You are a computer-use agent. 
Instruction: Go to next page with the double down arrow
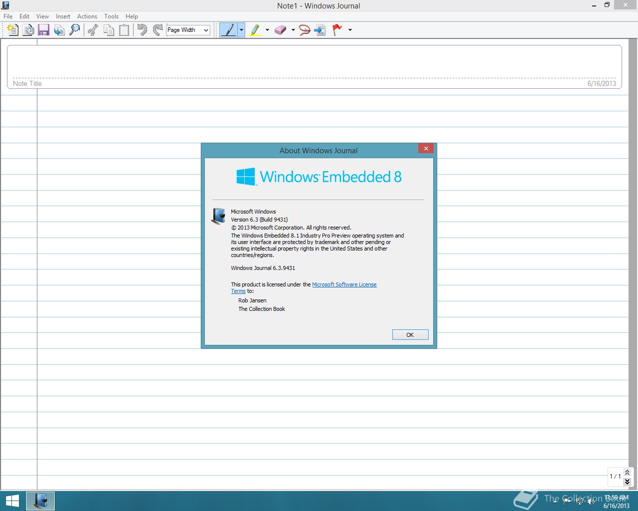(x=627, y=482)
